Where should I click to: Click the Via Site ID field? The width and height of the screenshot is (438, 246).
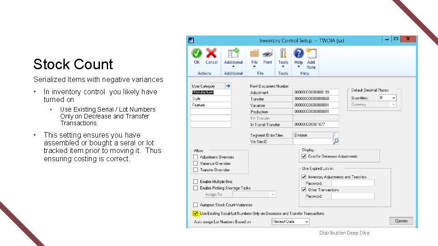(x=313, y=142)
